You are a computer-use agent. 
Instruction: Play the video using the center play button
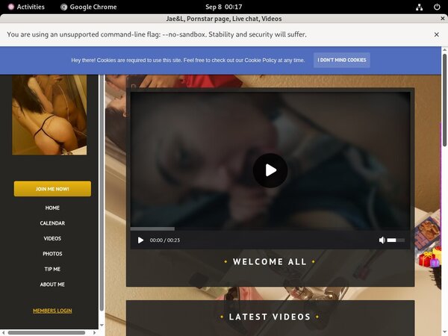pos(270,170)
